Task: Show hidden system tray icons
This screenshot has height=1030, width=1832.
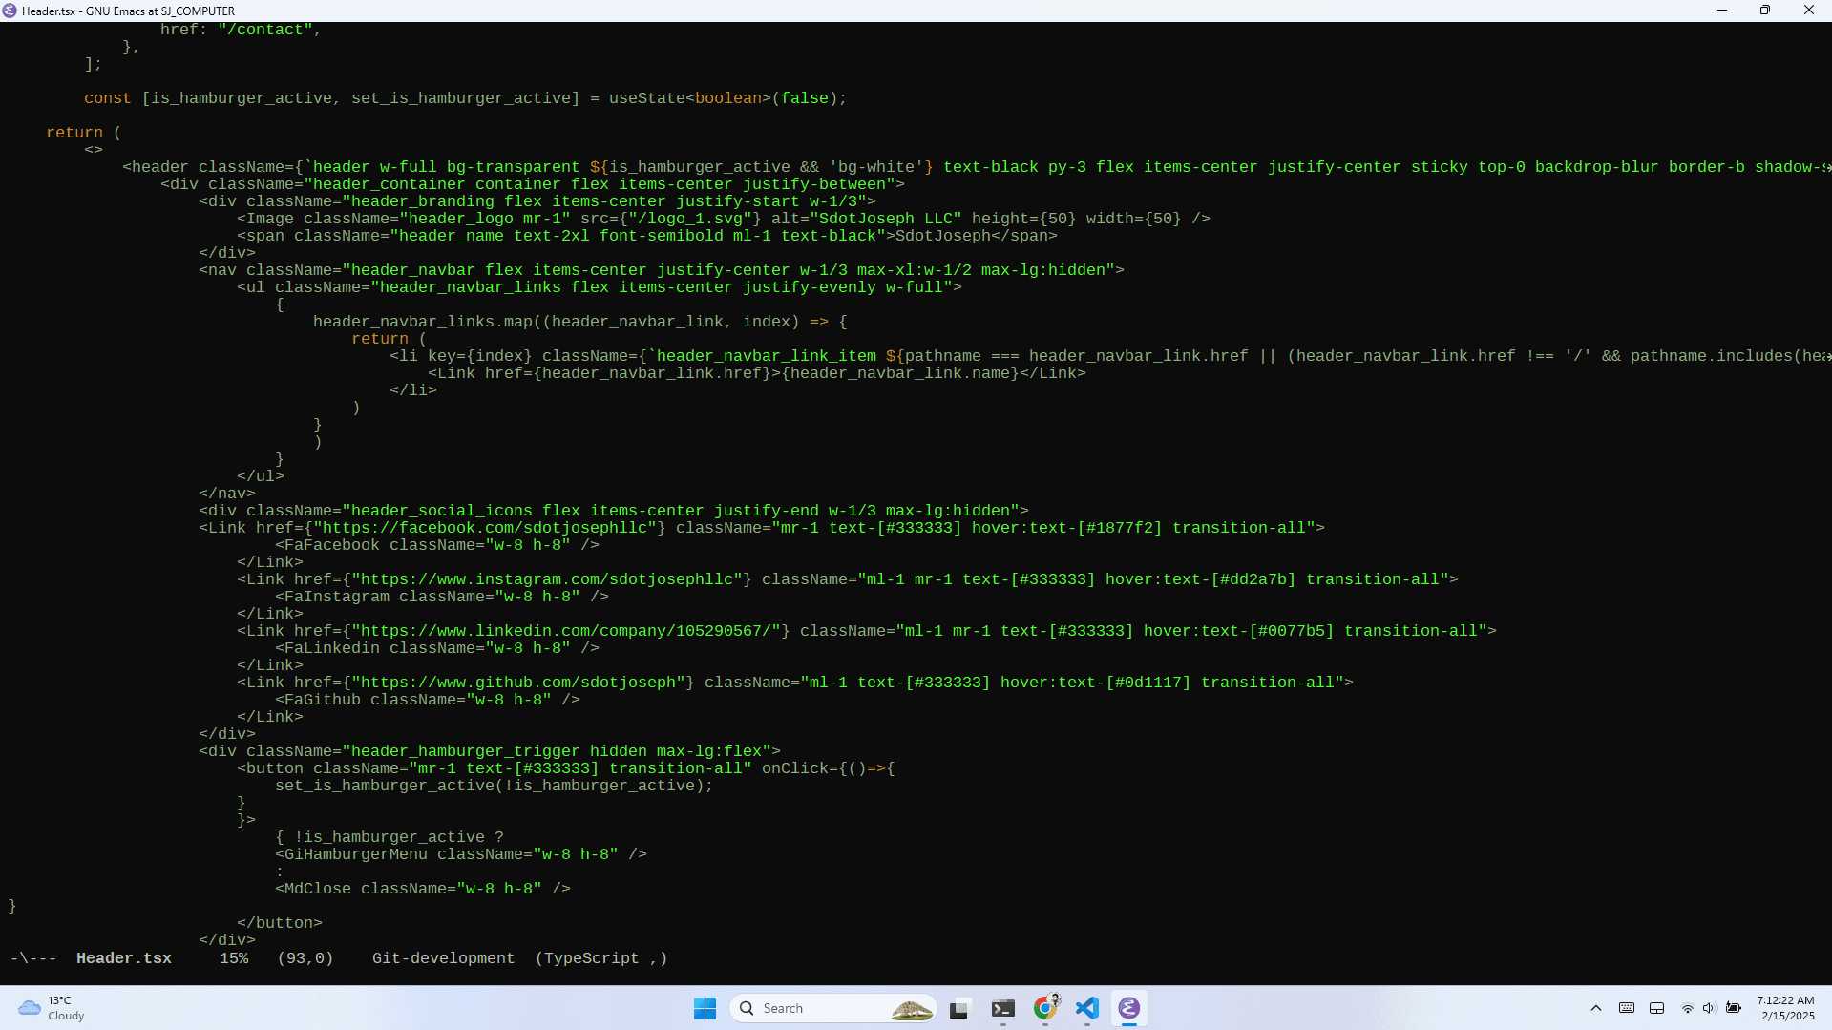Action: coord(1596,1008)
